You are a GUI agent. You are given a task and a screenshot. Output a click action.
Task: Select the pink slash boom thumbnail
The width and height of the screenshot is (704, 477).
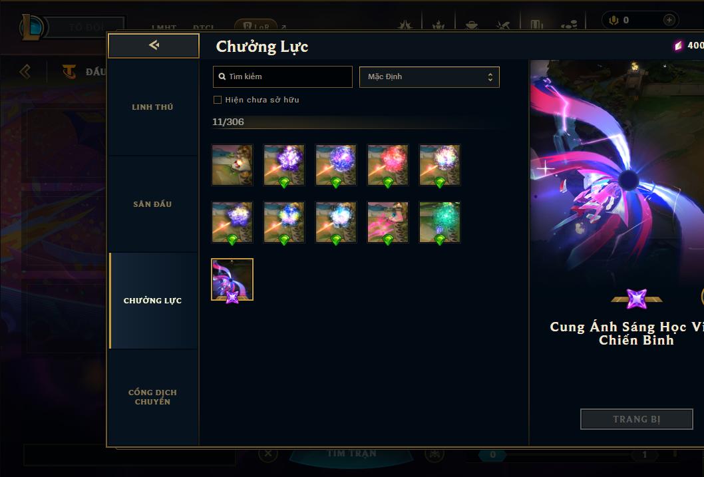pos(388,223)
